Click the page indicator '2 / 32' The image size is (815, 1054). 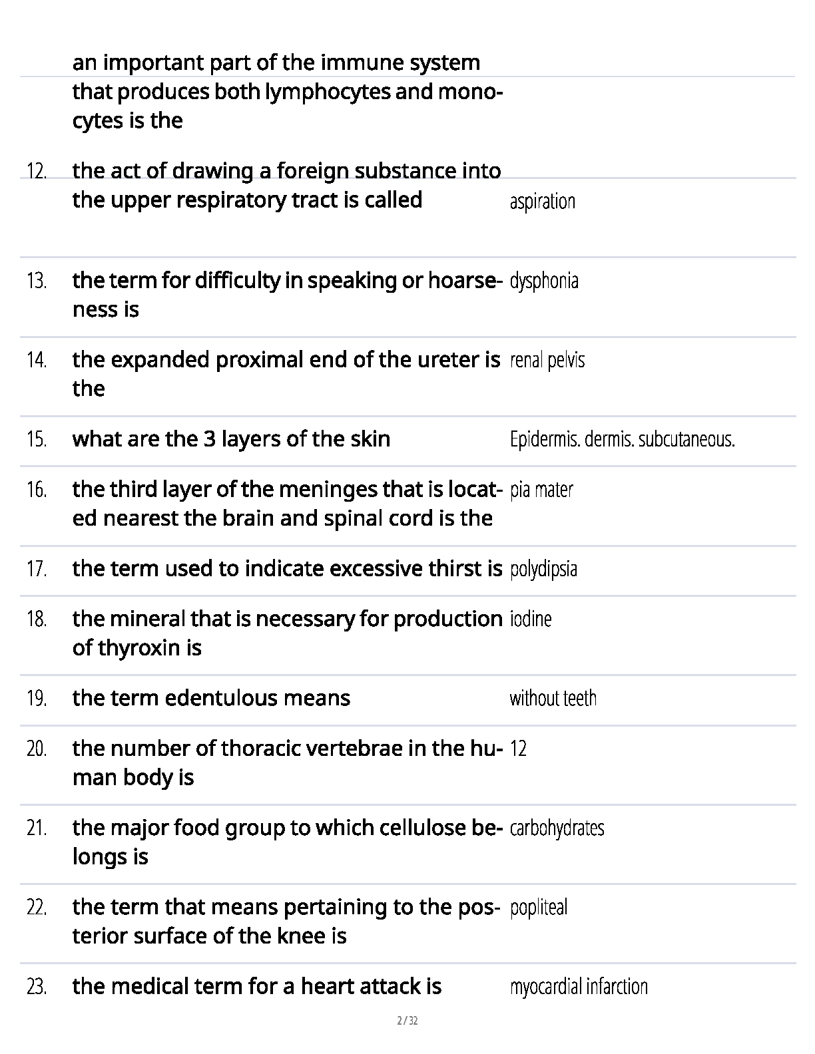click(407, 1021)
